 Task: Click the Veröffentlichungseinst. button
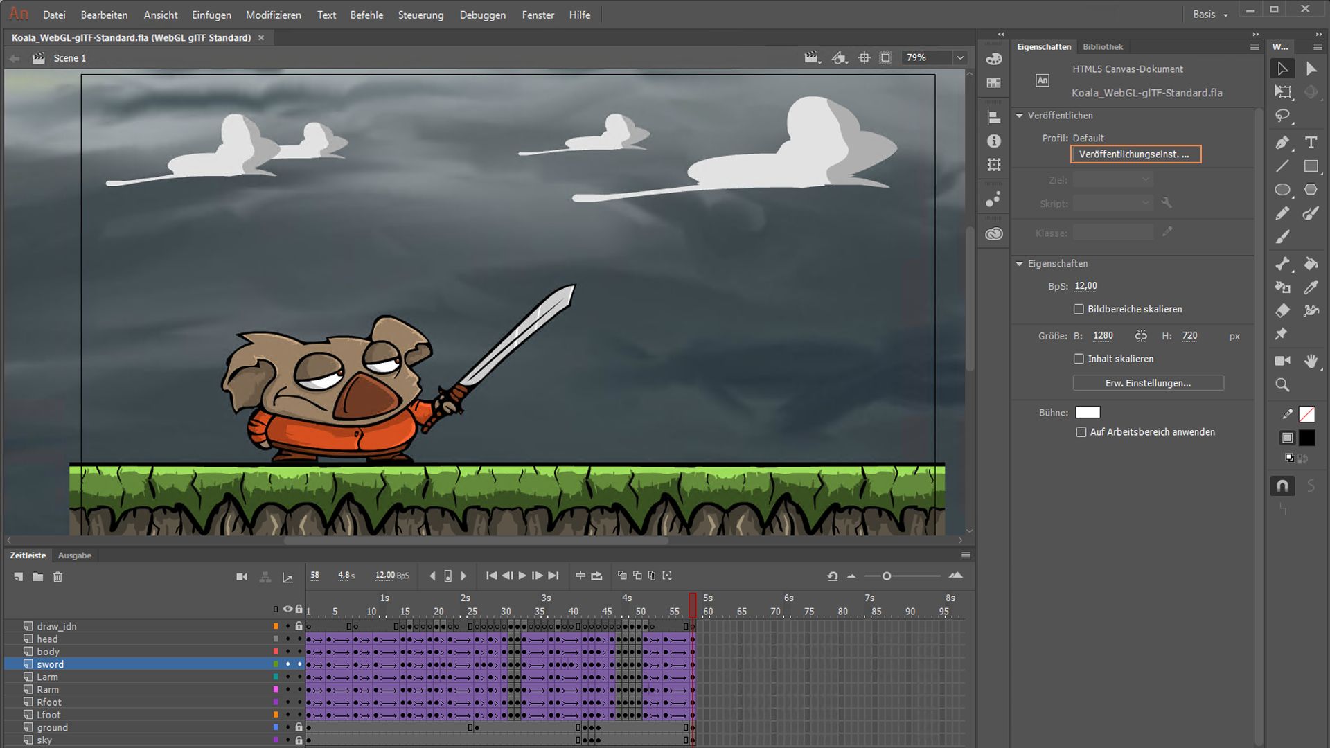click(x=1135, y=154)
